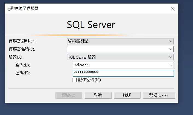Expand the 驗證 dropdown arrow

tap(171, 57)
